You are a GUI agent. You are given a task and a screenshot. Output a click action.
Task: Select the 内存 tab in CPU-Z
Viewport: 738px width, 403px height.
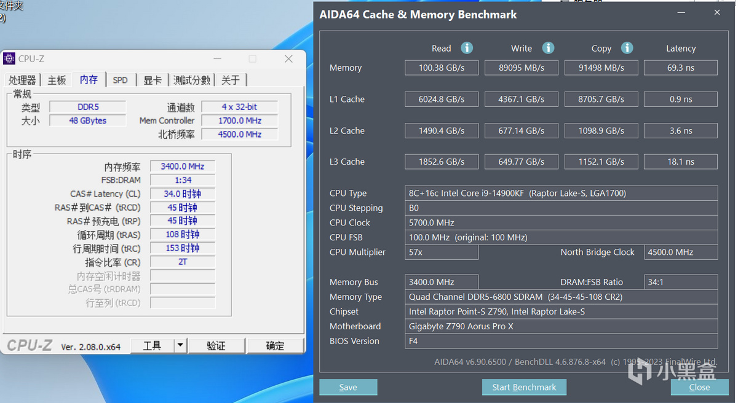(89, 79)
